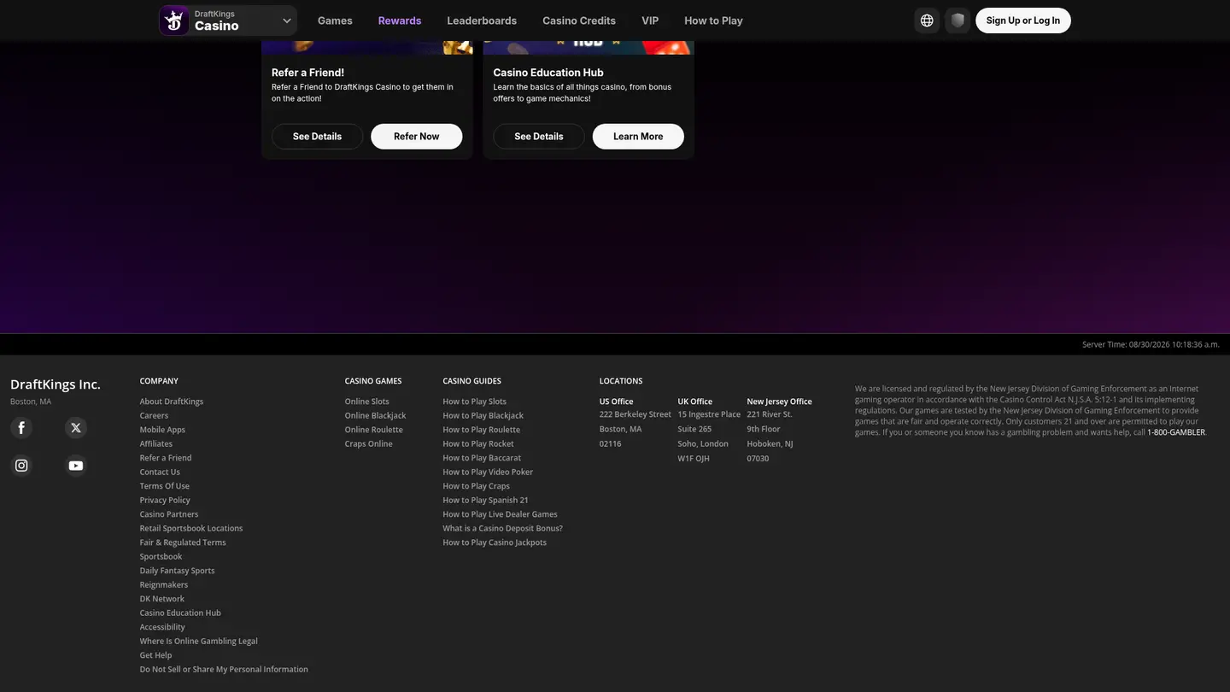Open the YouTube social icon

[x=76, y=466]
